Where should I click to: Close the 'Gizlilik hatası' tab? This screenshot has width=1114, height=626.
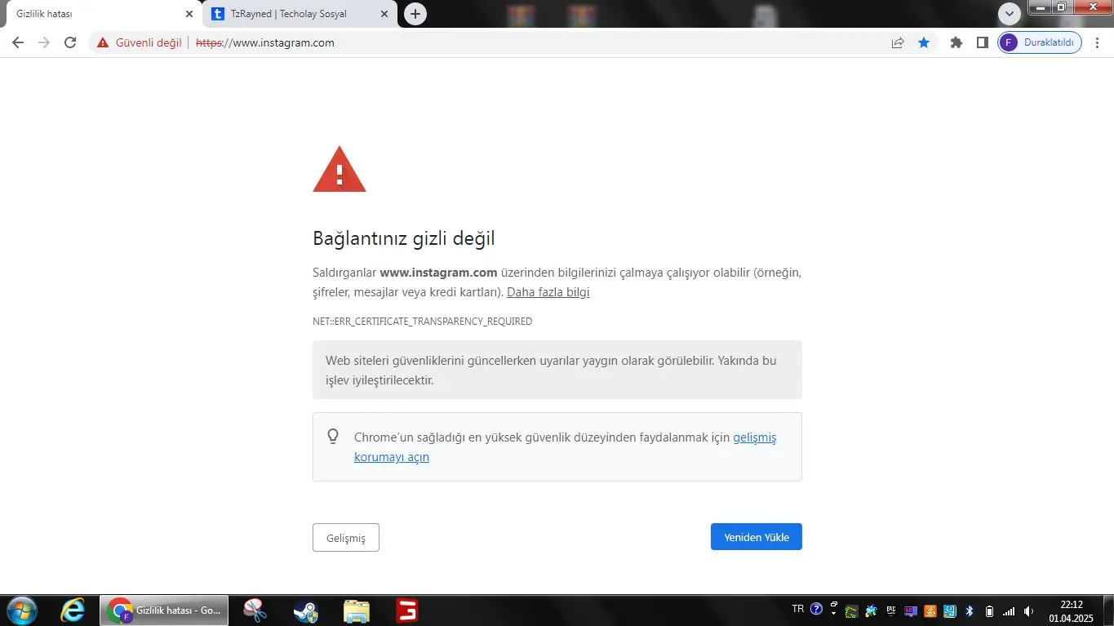coord(189,14)
